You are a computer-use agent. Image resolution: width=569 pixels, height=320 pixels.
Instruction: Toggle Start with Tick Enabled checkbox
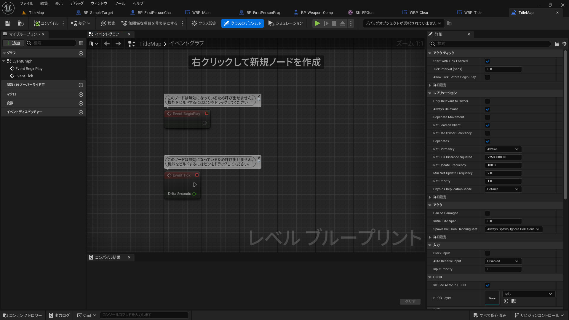click(487, 61)
